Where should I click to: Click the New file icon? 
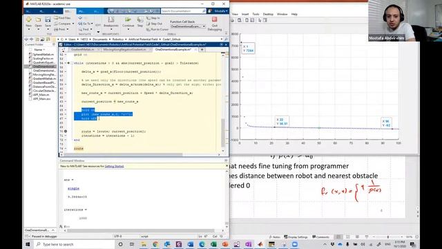(x=28, y=20)
